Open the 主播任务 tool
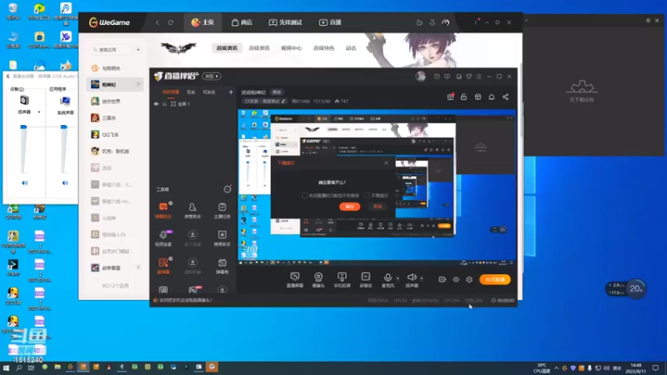This screenshot has height=375, width=667. pyautogui.click(x=222, y=210)
